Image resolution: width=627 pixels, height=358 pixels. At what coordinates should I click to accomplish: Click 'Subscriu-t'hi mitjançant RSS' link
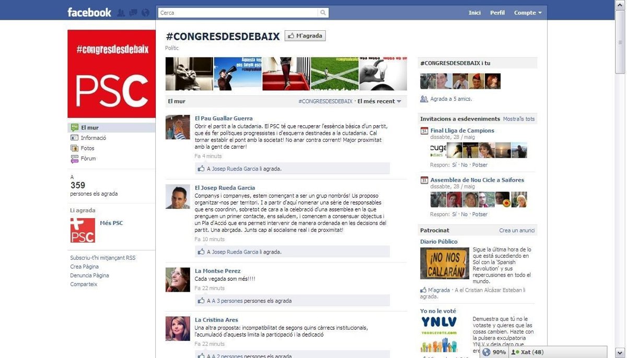(x=102, y=258)
